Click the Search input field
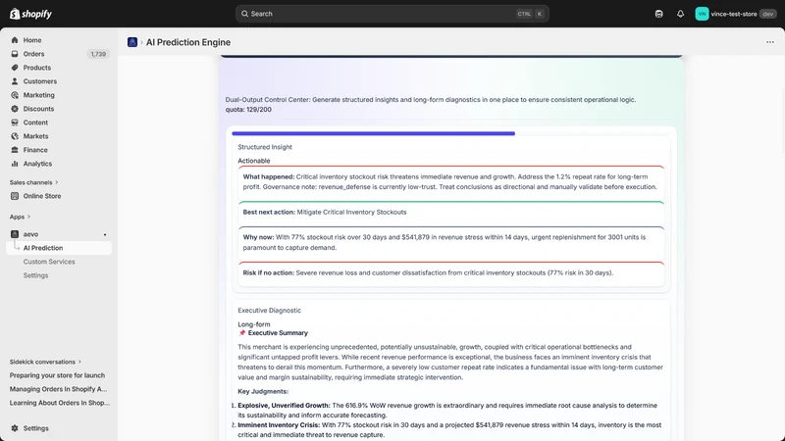 tap(392, 14)
